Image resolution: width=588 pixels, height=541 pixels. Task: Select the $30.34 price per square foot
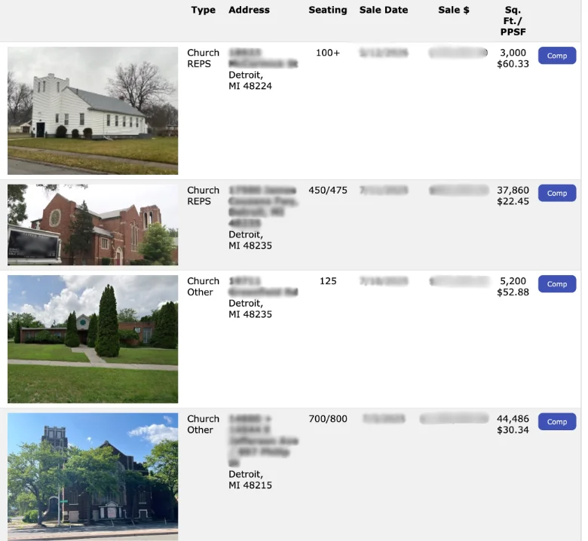pyautogui.click(x=513, y=429)
